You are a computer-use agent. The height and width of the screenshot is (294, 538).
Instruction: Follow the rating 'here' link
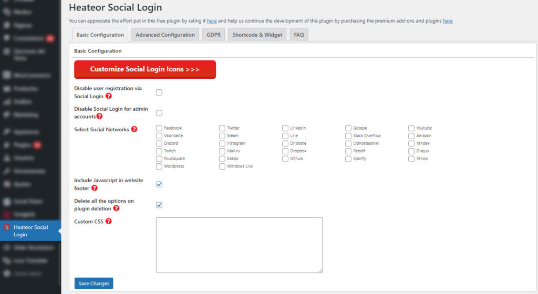pyautogui.click(x=212, y=21)
